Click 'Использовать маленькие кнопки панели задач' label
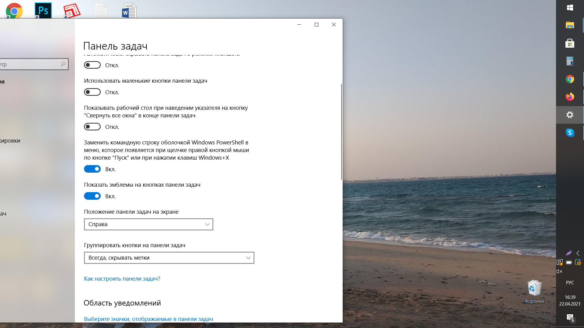 (x=145, y=81)
